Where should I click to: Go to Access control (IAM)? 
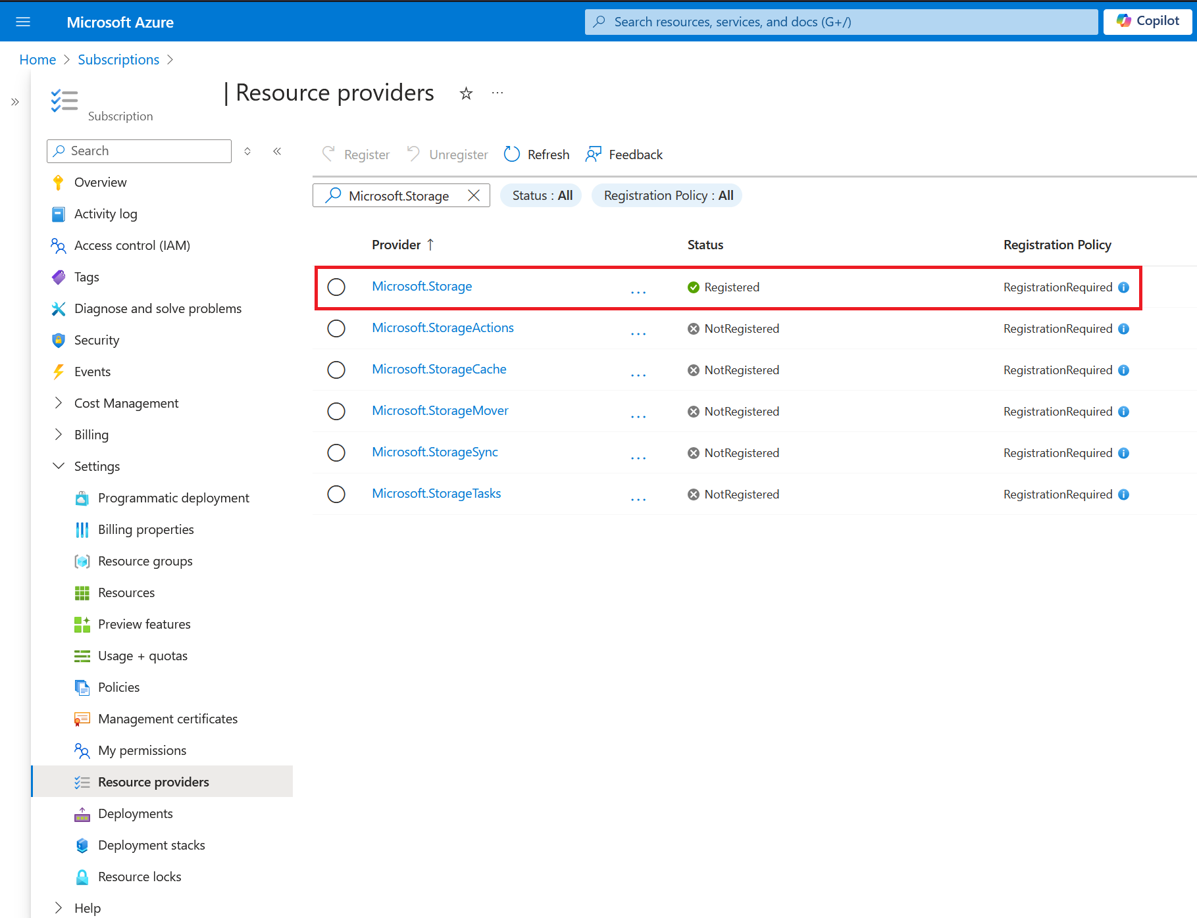pyautogui.click(x=132, y=245)
